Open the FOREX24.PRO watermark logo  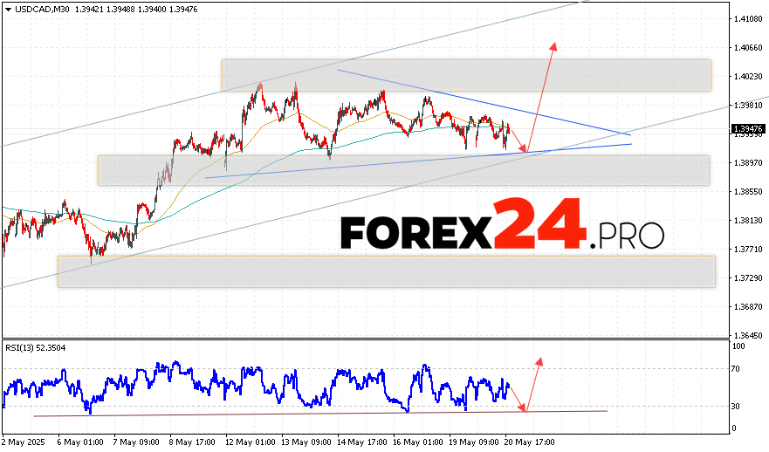tap(502, 230)
